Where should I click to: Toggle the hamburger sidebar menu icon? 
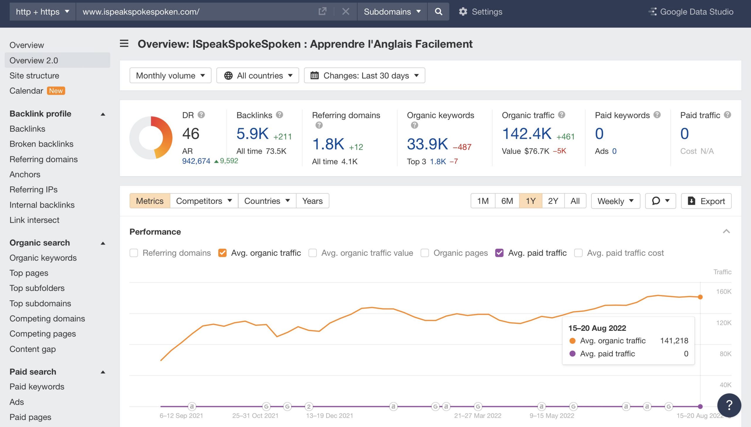coord(124,43)
